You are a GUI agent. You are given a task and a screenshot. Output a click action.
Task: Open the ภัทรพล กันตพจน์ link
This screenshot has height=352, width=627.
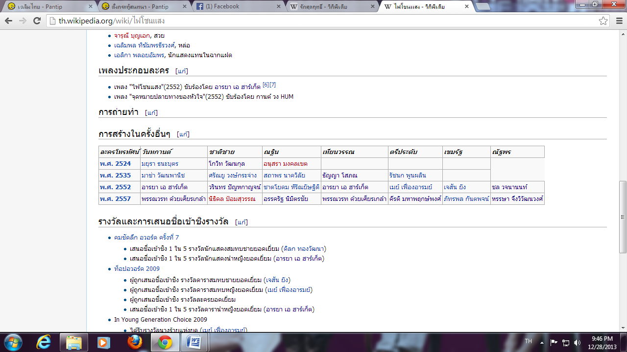click(466, 199)
